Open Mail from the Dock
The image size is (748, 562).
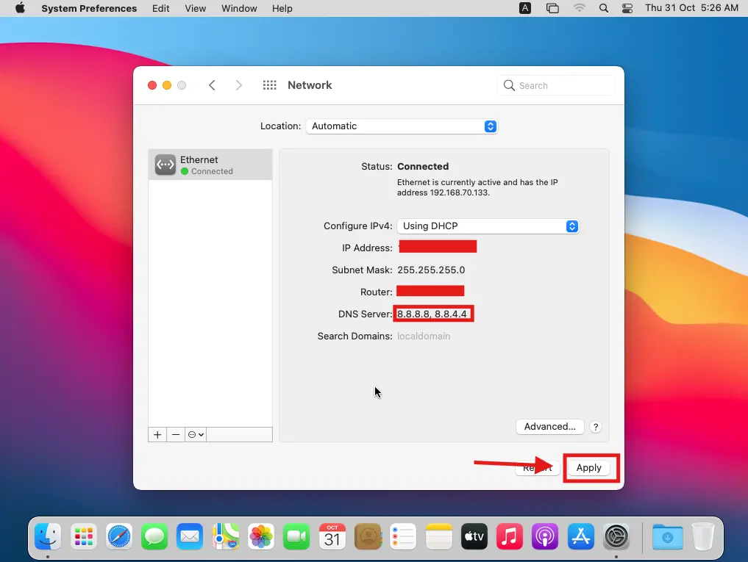(x=190, y=537)
